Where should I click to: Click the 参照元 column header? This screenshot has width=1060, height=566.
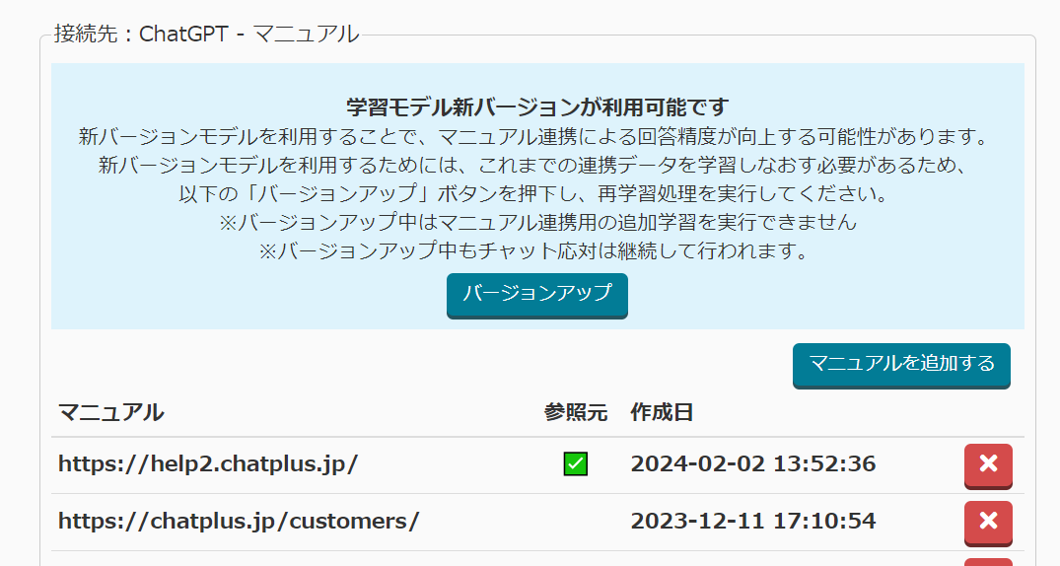pos(576,412)
